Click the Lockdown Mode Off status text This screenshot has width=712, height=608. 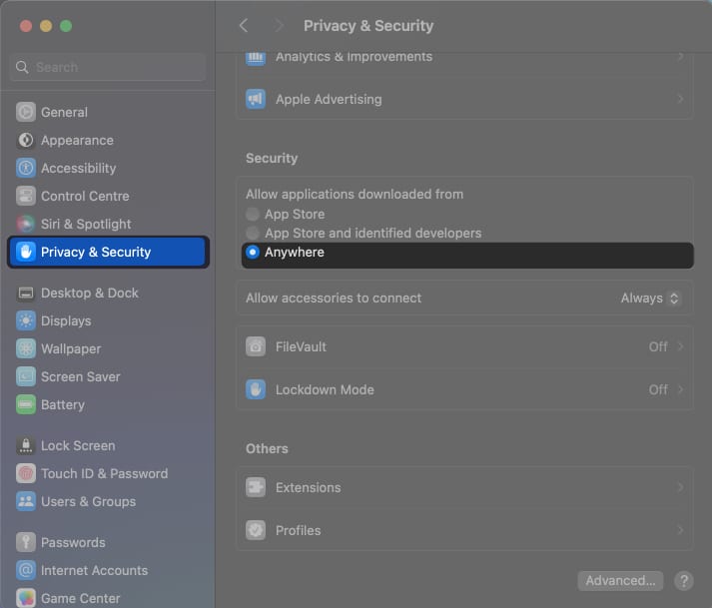pos(658,389)
